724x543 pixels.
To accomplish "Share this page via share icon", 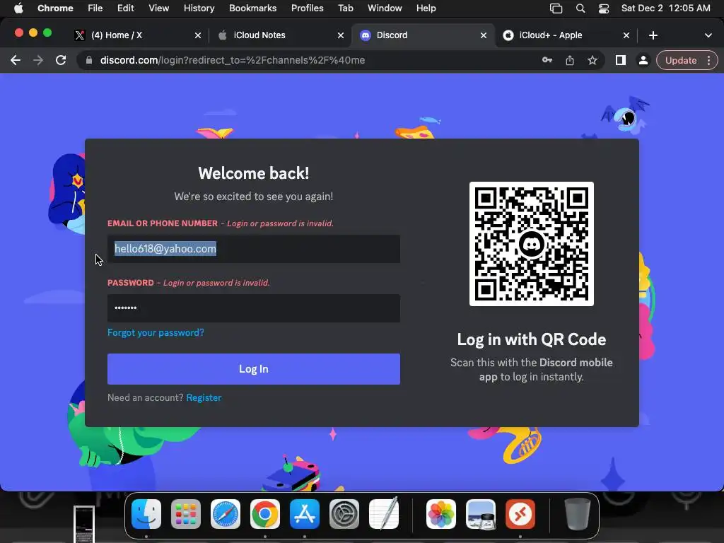I will [x=570, y=61].
